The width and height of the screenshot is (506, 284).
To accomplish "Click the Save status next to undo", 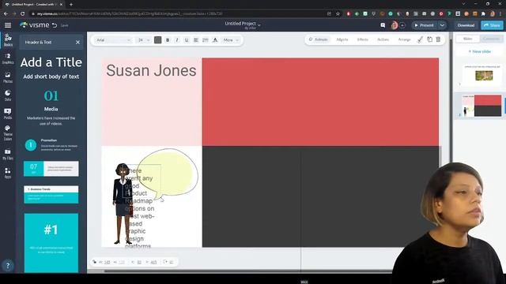I will [65, 25].
